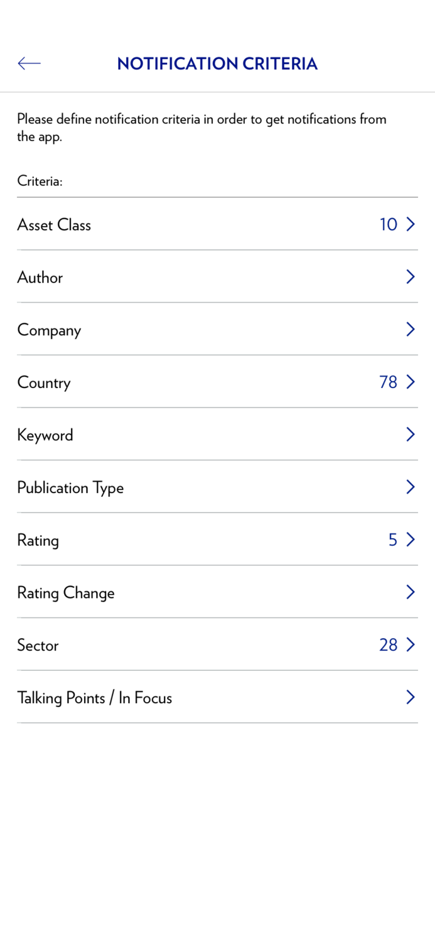Screen dimensions: 435x942
Task: Open the Sector criteria chevron
Action: point(411,645)
